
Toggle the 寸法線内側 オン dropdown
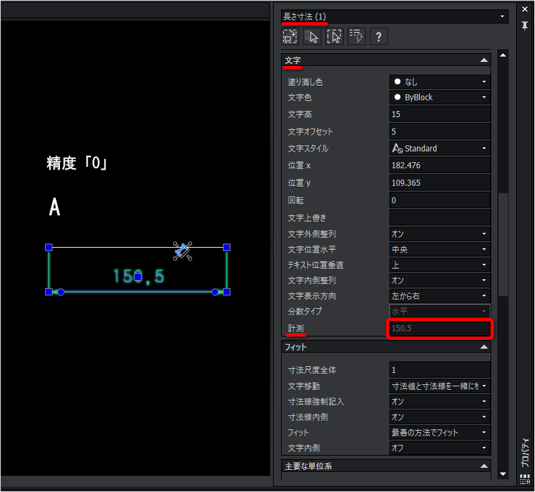pos(440,417)
